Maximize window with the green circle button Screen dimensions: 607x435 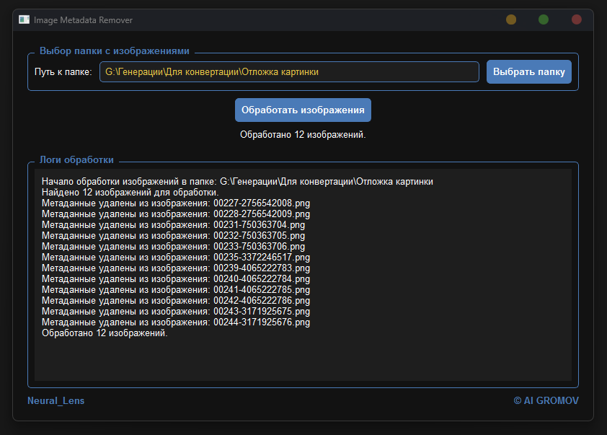coord(544,19)
